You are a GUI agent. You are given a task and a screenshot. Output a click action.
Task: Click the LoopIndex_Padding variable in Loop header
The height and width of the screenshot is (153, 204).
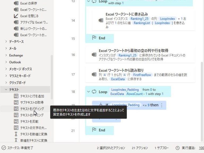[x=125, y=90]
